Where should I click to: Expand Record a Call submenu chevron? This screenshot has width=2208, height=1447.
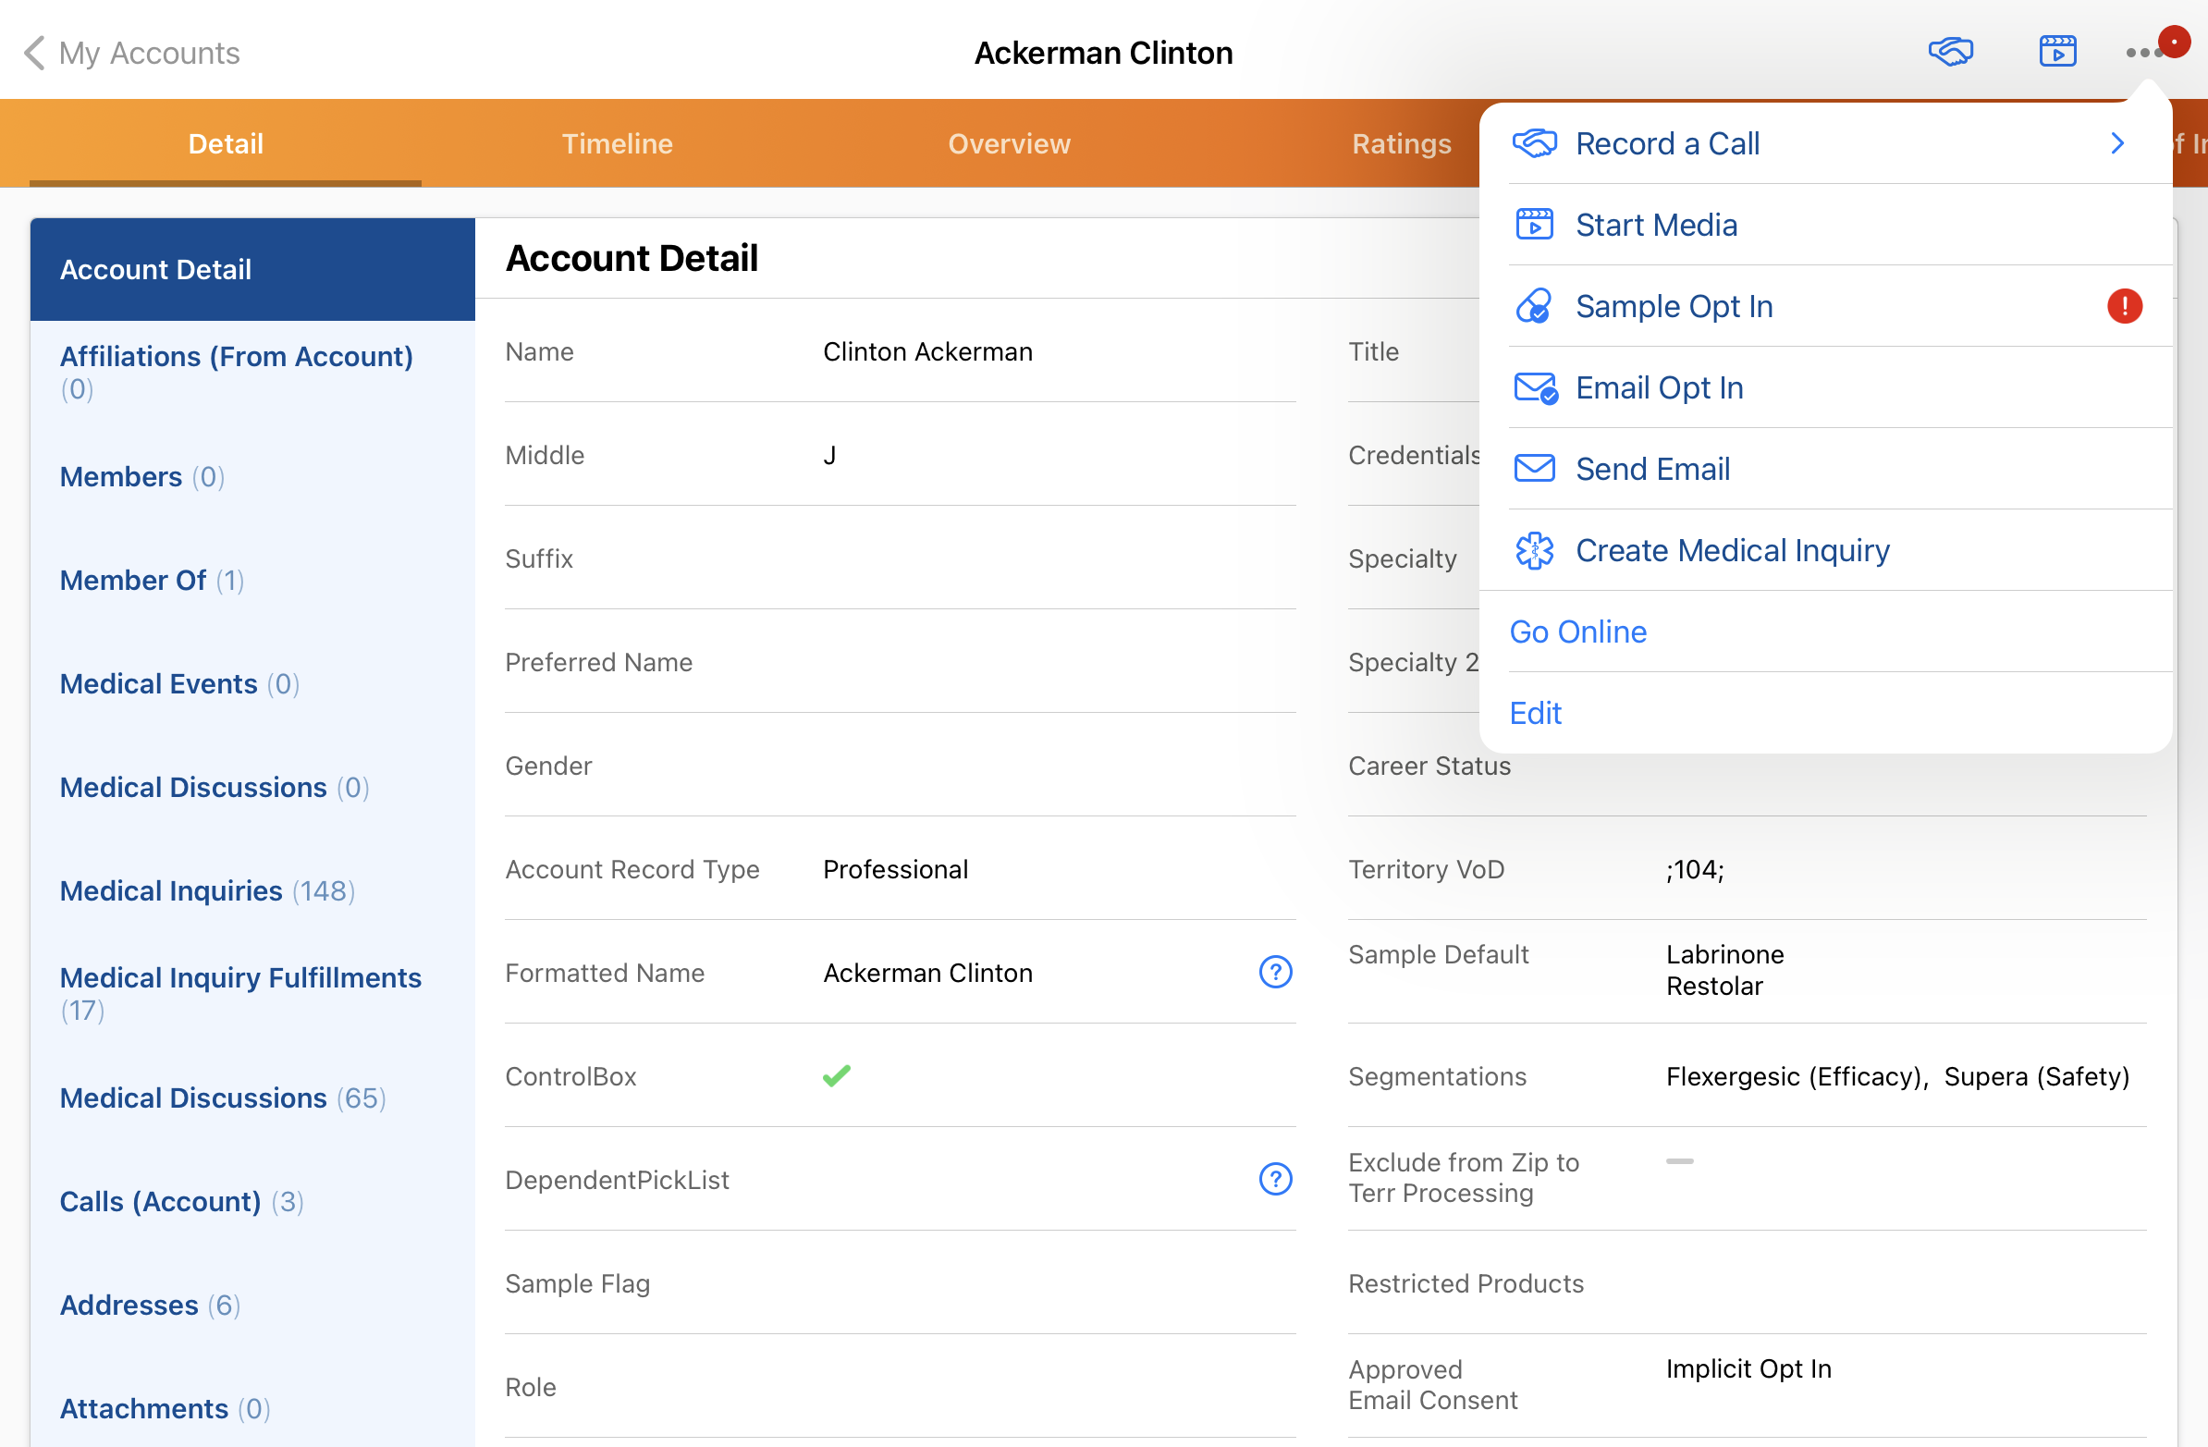tap(2116, 143)
